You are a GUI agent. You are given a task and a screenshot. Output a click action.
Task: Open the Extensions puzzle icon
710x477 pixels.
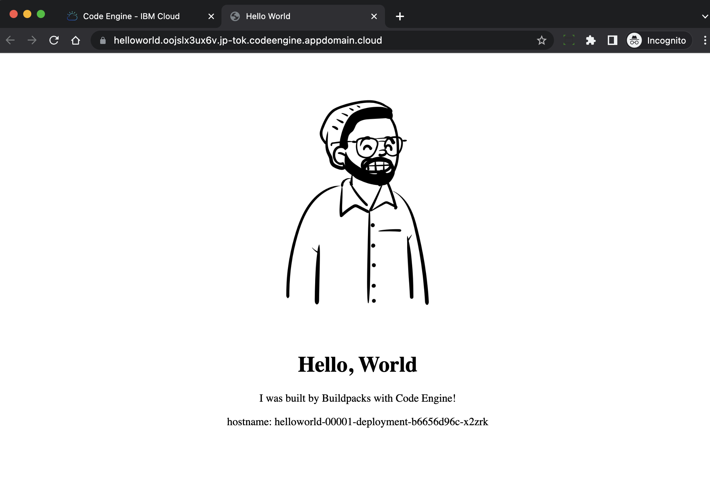(590, 40)
